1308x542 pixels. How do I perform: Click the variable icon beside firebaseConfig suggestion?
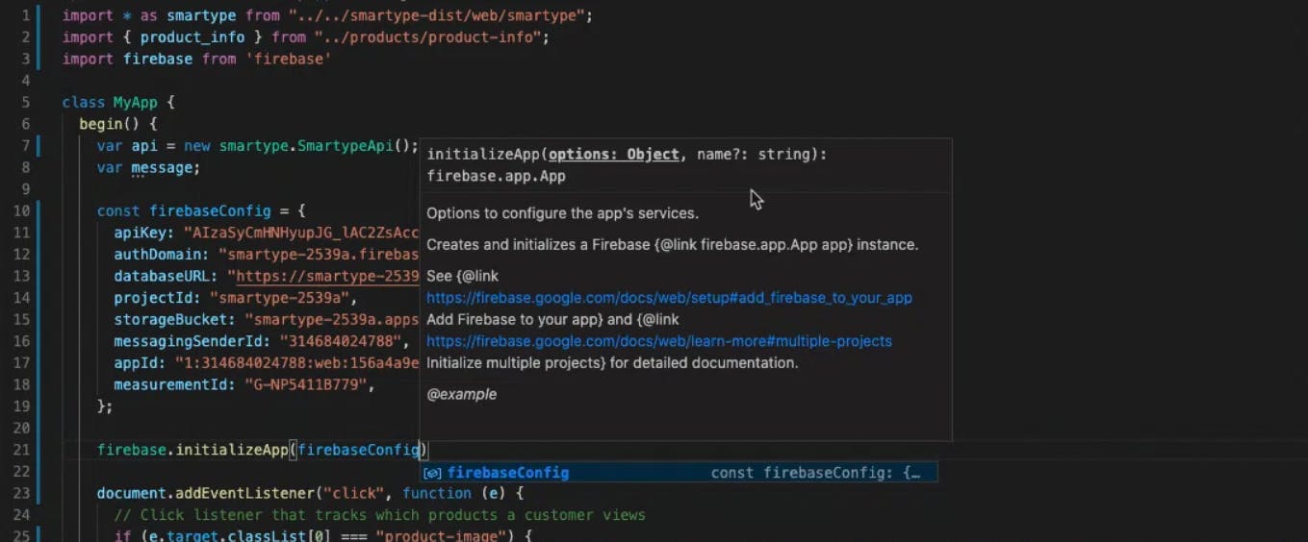click(433, 473)
